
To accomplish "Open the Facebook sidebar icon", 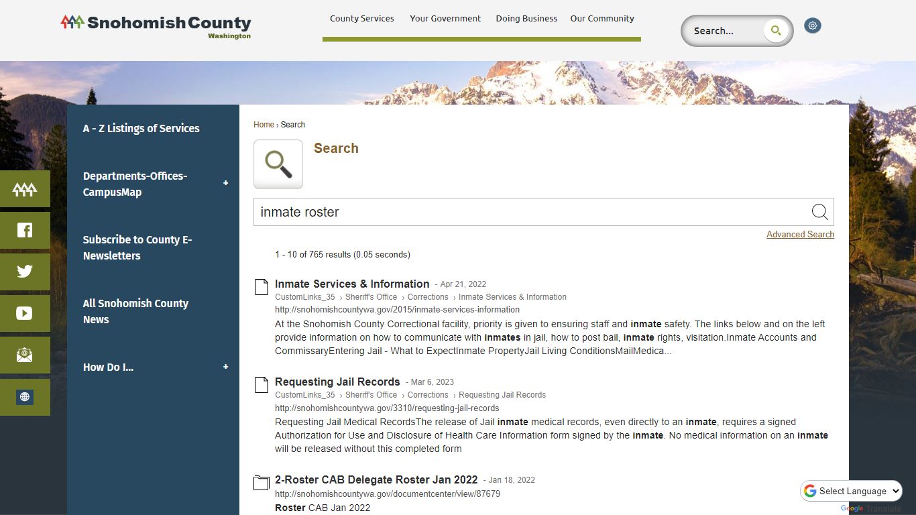I will pos(25,231).
